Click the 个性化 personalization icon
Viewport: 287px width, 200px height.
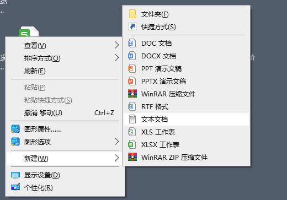pyautogui.click(x=15, y=187)
